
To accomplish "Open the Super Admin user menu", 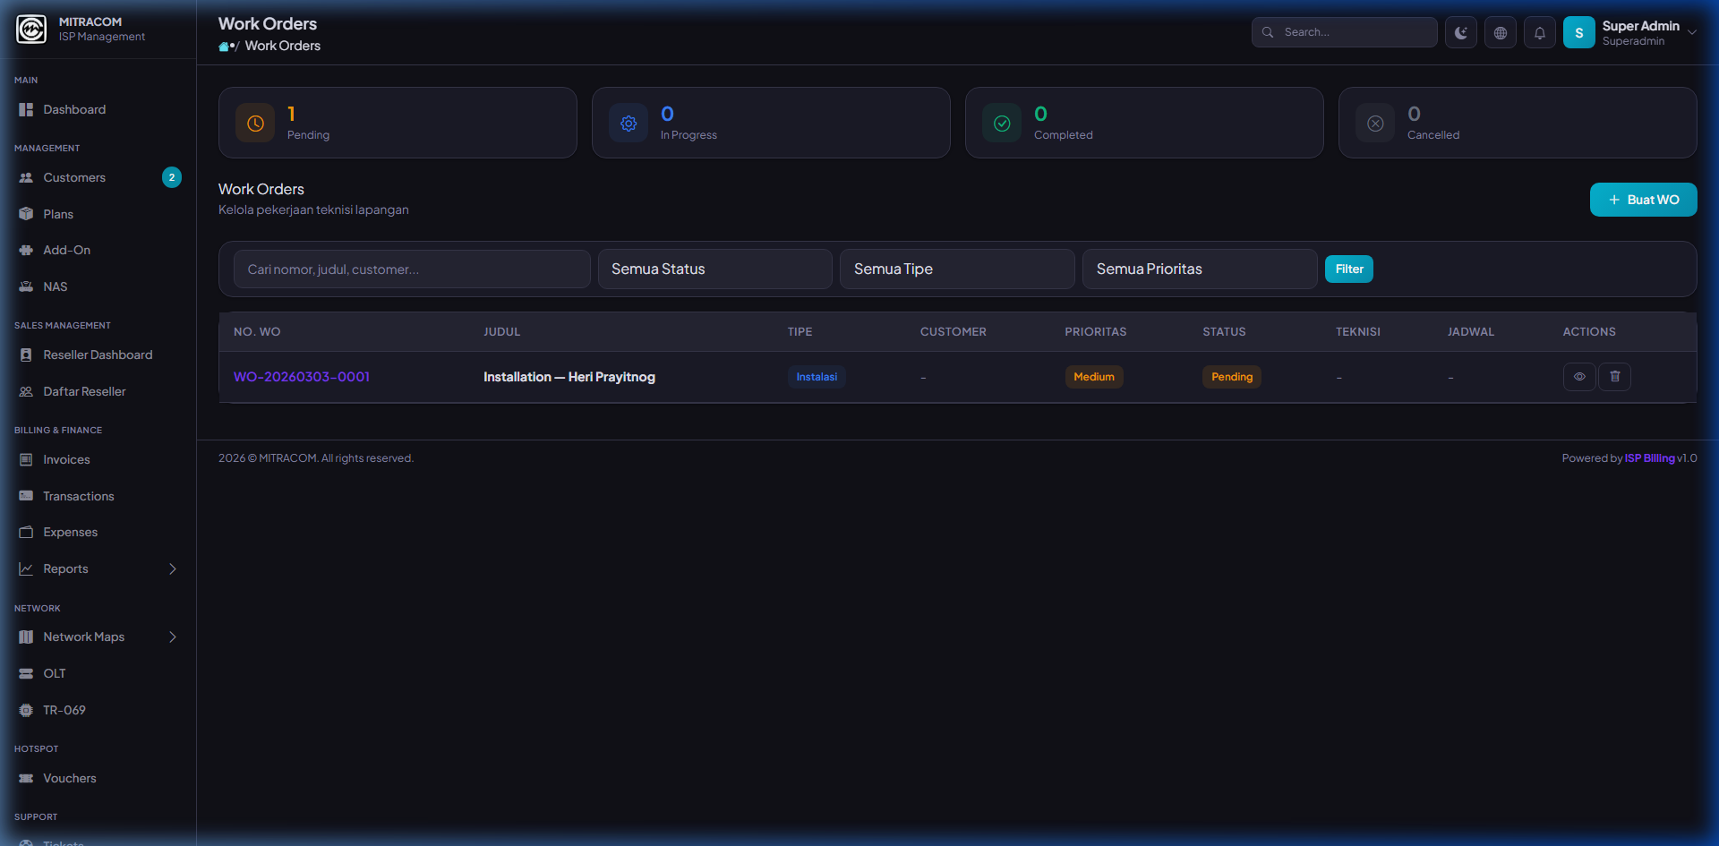I will point(1629,33).
